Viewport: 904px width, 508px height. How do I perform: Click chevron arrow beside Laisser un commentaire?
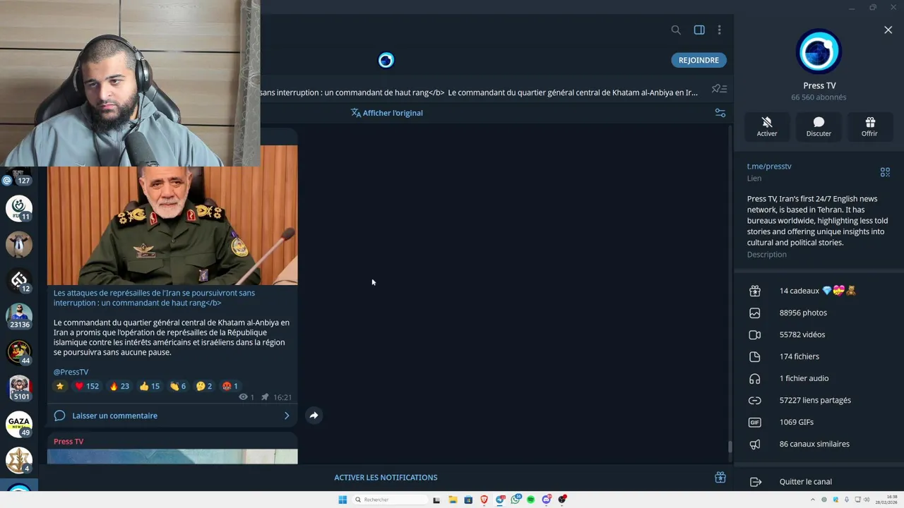click(x=287, y=416)
